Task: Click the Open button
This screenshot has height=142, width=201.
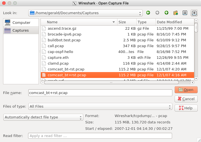Action: 186,90
